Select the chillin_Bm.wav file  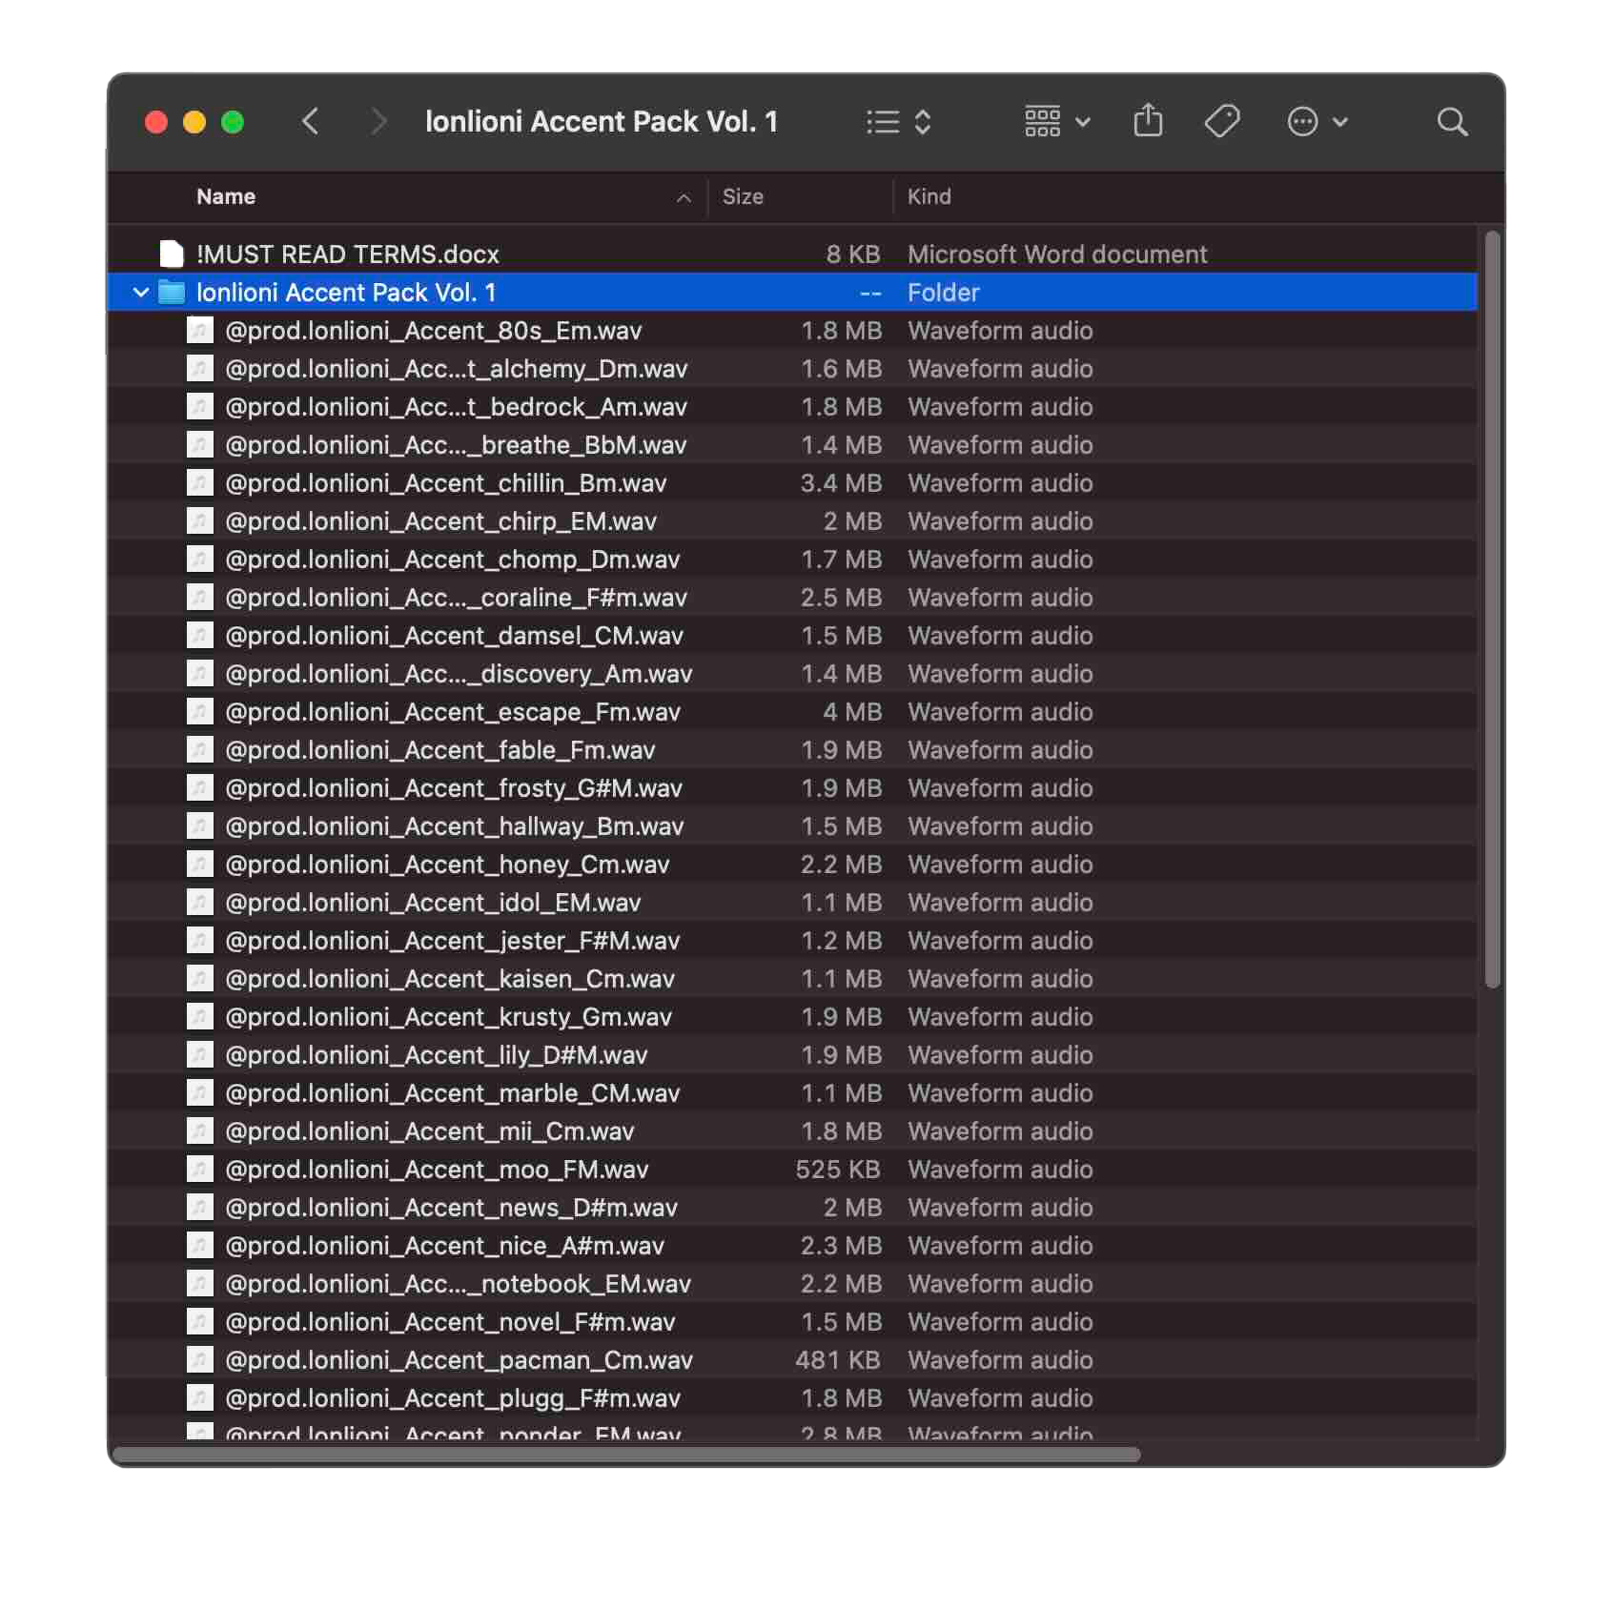[445, 483]
